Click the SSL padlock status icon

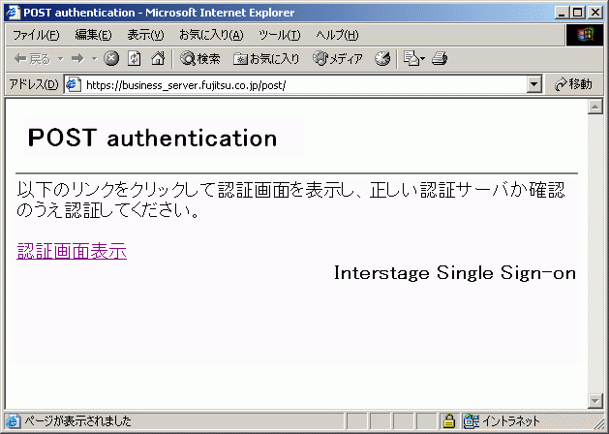[449, 420]
